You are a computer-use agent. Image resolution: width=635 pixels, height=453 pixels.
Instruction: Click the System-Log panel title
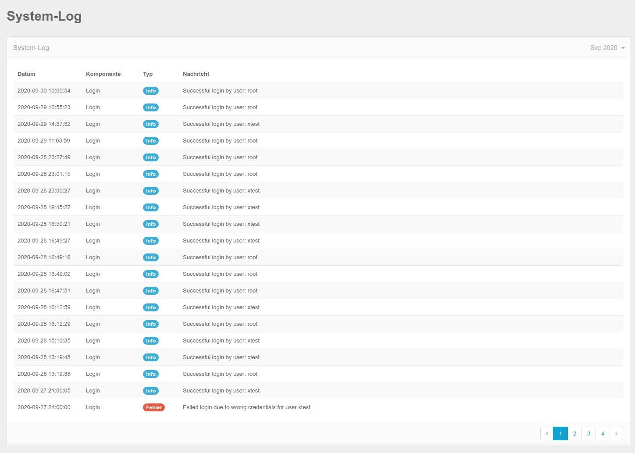click(x=31, y=48)
